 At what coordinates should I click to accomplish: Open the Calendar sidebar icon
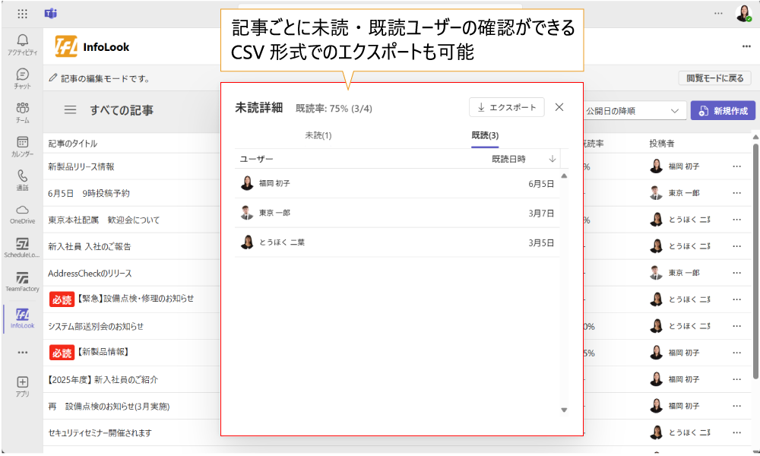tap(22, 145)
